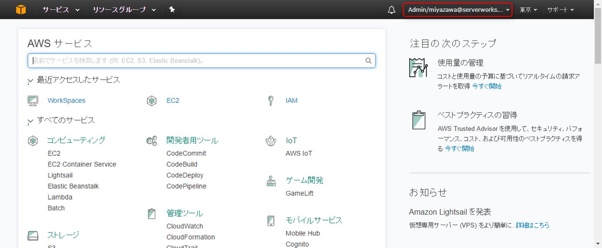Open the サポート dropdown menu
The image size is (602, 248).
click(561, 10)
